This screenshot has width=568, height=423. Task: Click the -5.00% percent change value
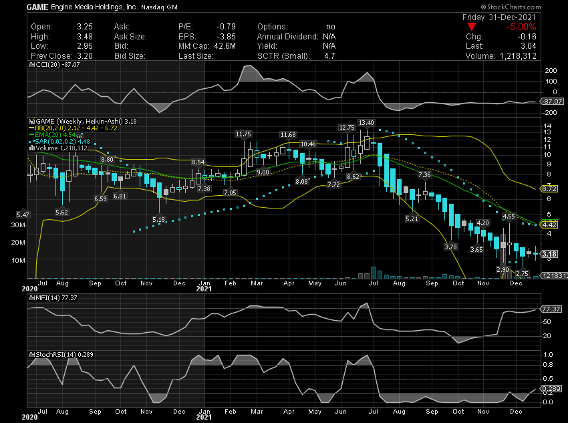point(521,27)
